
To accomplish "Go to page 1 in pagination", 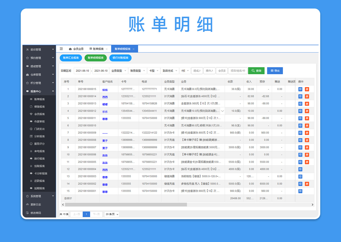I will pyautogui.click(x=86, y=214).
